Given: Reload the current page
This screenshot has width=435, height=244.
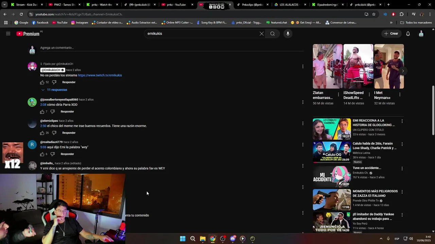Looking at the screenshot, I should [x=21, y=14].
